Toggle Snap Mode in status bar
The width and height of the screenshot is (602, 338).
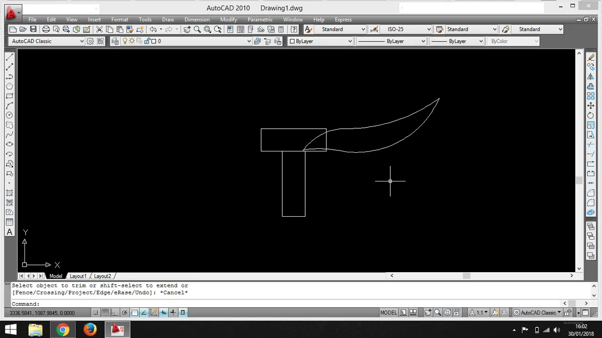(95, 313)
